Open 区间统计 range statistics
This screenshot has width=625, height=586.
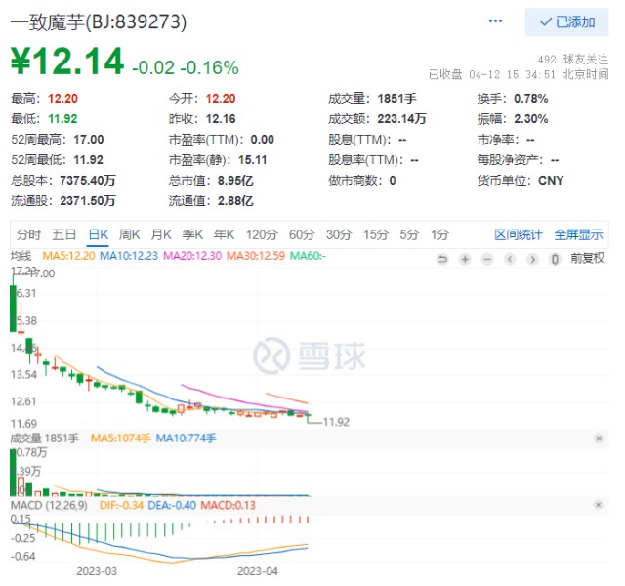coord(519,234)
